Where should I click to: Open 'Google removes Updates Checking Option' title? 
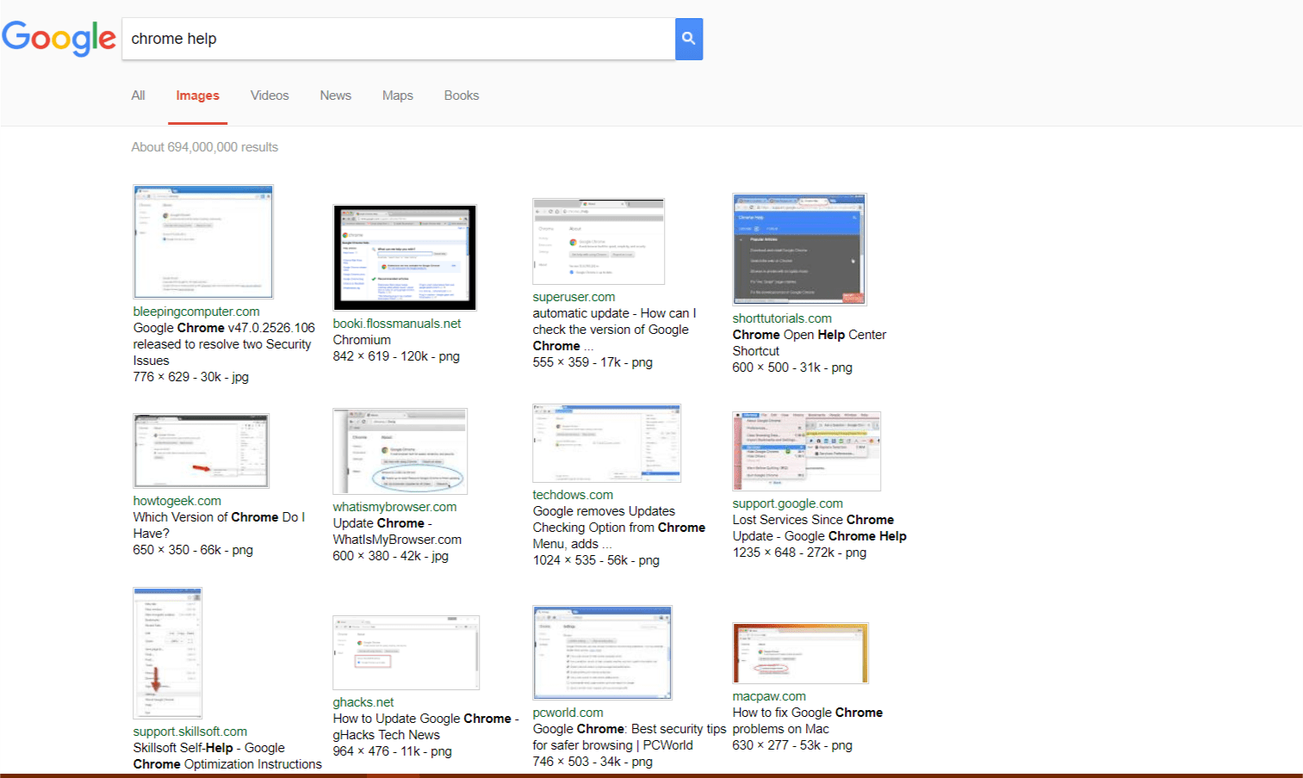click(619, 528)
